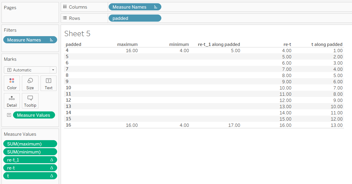This screenshot has width=352, height=184.
Task: Click the maximum column header
Action: pyautogui.click(x=127, y=44)
